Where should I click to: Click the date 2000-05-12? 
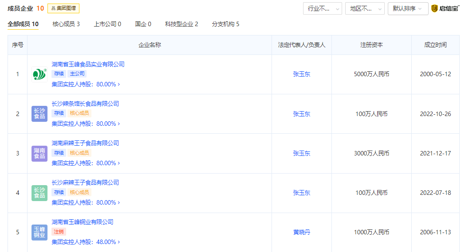[x=435, y=74]
